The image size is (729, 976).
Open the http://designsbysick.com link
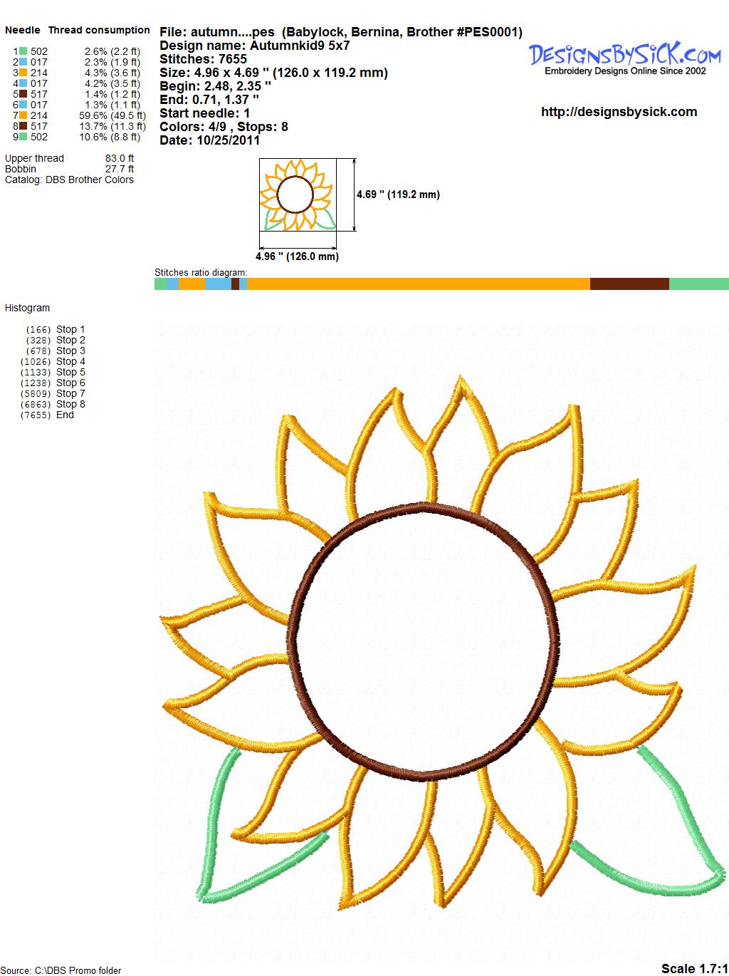coord(619,112)
